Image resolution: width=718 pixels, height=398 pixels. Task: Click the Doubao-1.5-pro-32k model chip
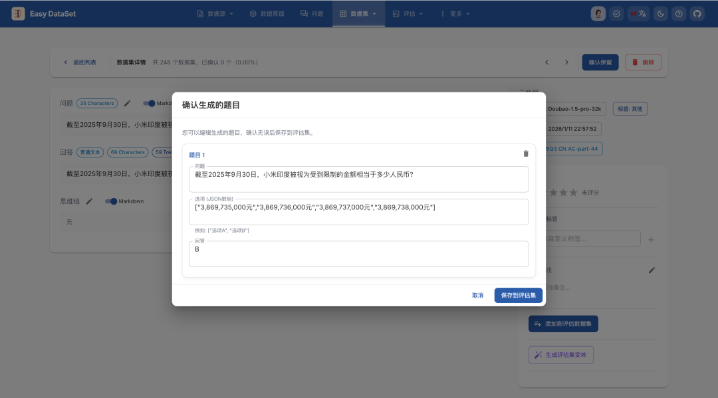(574, 109)
